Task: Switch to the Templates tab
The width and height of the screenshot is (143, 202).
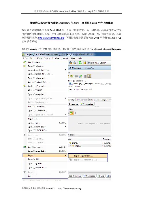Action: pos(87,104)
